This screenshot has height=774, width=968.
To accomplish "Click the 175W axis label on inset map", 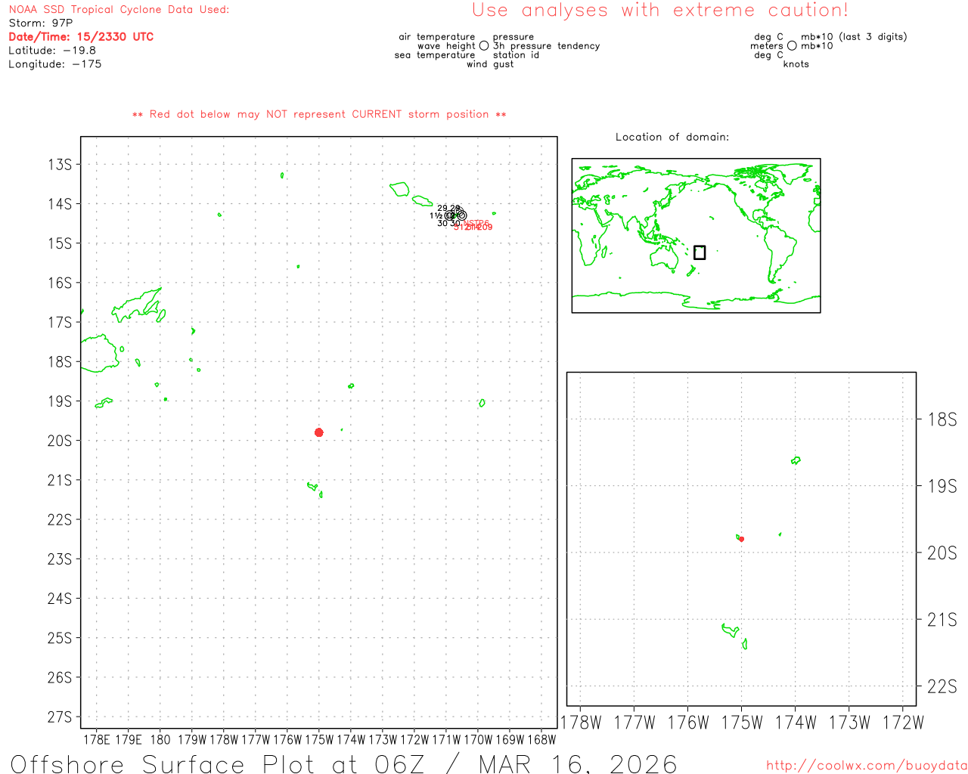I will pos(742,723).
